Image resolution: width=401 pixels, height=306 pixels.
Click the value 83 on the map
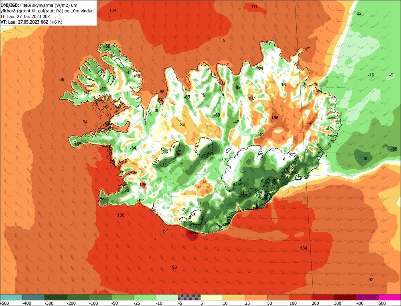pos(223,83)
